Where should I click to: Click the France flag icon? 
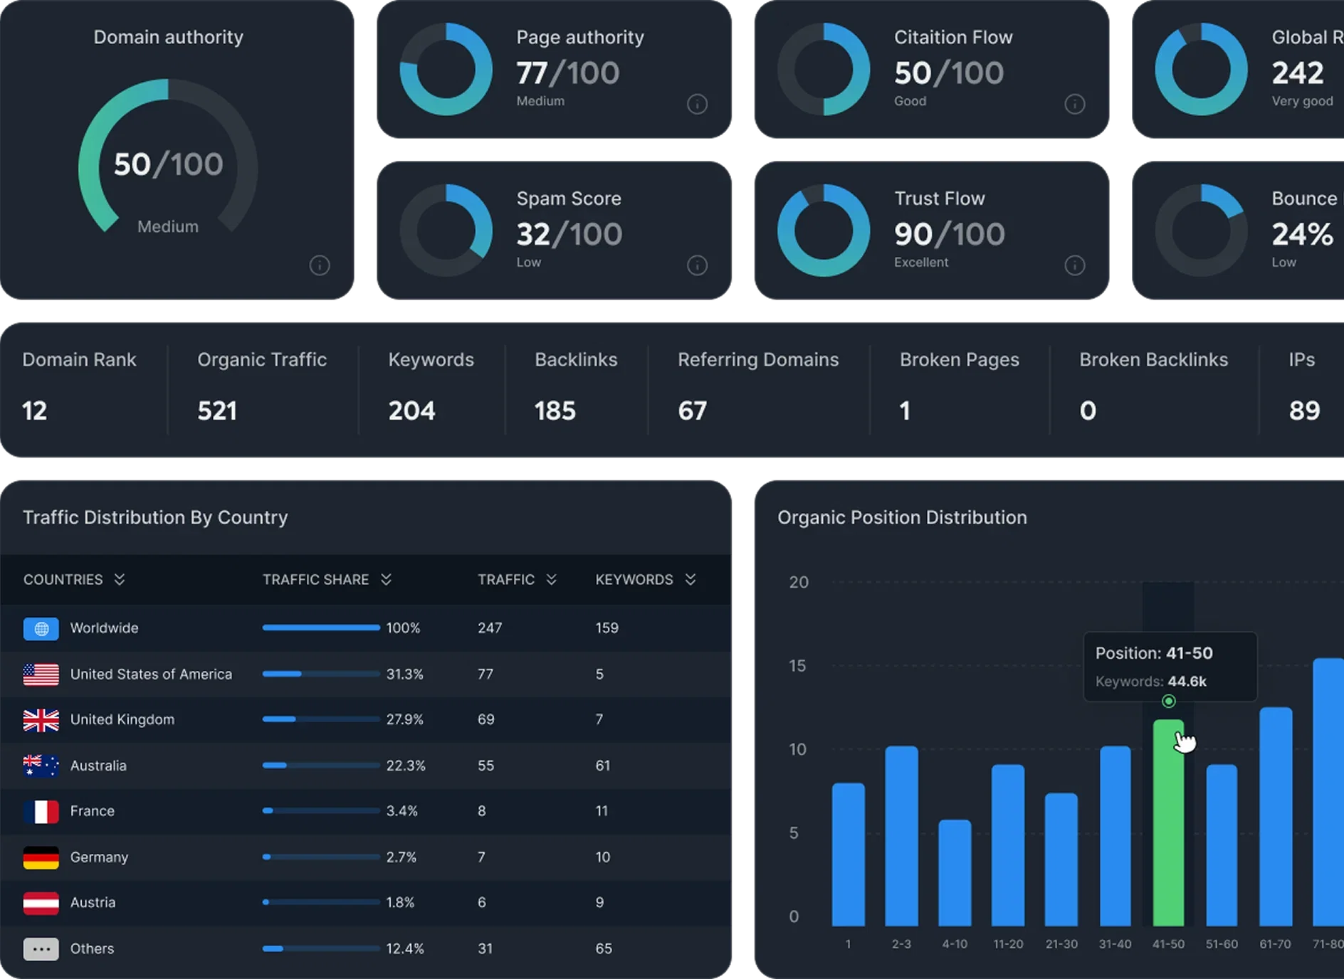(x=41, y=811)
